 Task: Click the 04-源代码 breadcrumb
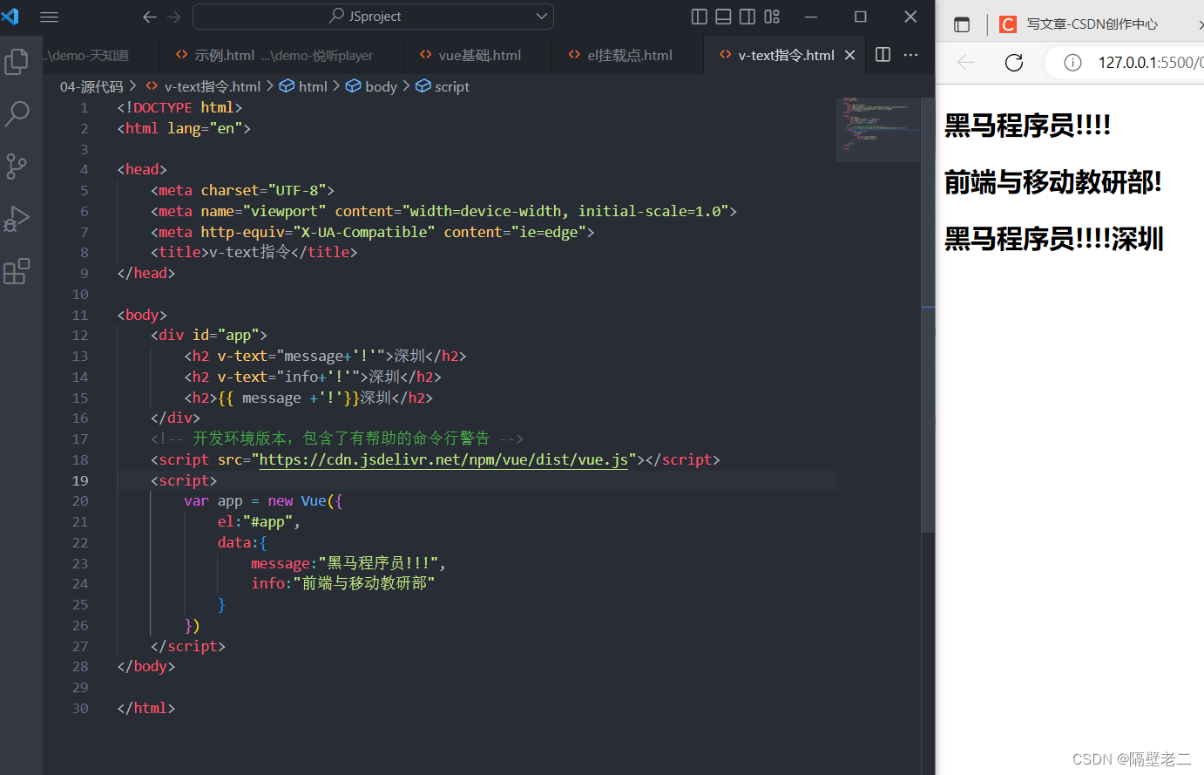pyautogui.click(x=91, y=86)
